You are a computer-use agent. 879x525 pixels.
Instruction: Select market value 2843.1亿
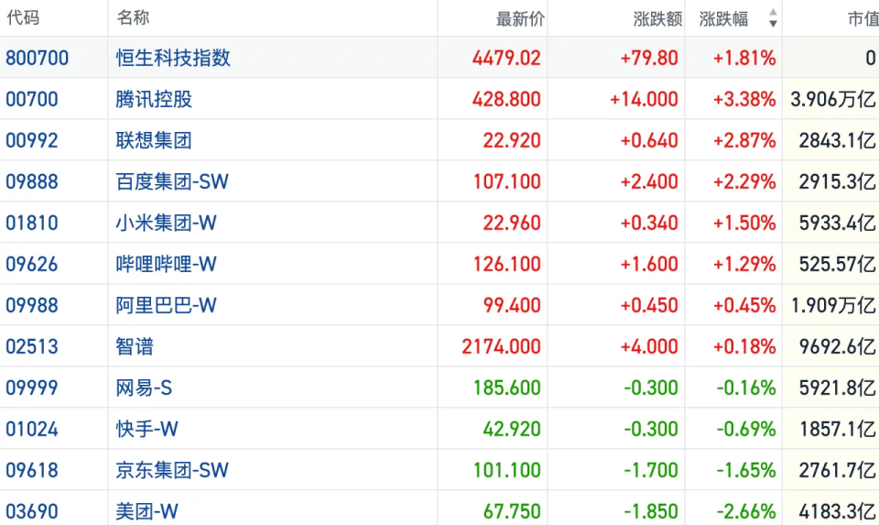pos(838,140)
